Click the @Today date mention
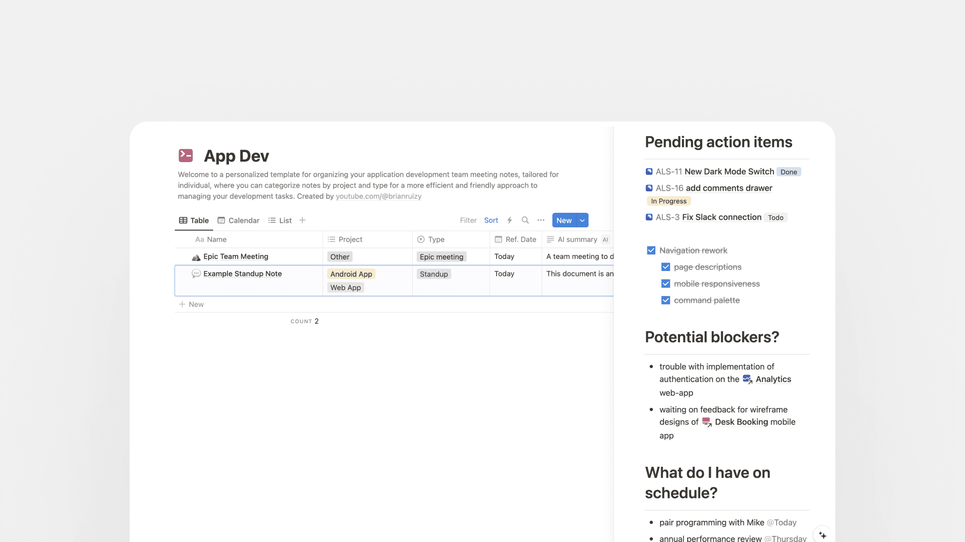 [x=782, y=522]
